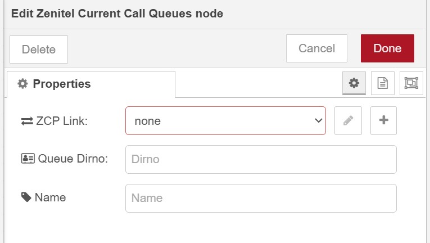
Task: Click the 'Queue Dirno:' label text
Action: (73, 159)
